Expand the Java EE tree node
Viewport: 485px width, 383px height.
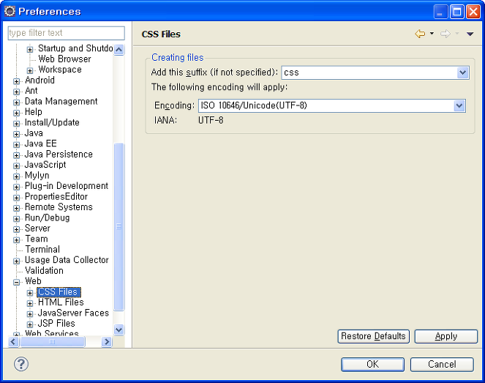[x=16, y=144]
